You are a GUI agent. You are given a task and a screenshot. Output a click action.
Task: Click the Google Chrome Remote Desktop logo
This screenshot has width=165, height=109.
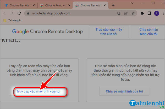(x=47, y=32)
